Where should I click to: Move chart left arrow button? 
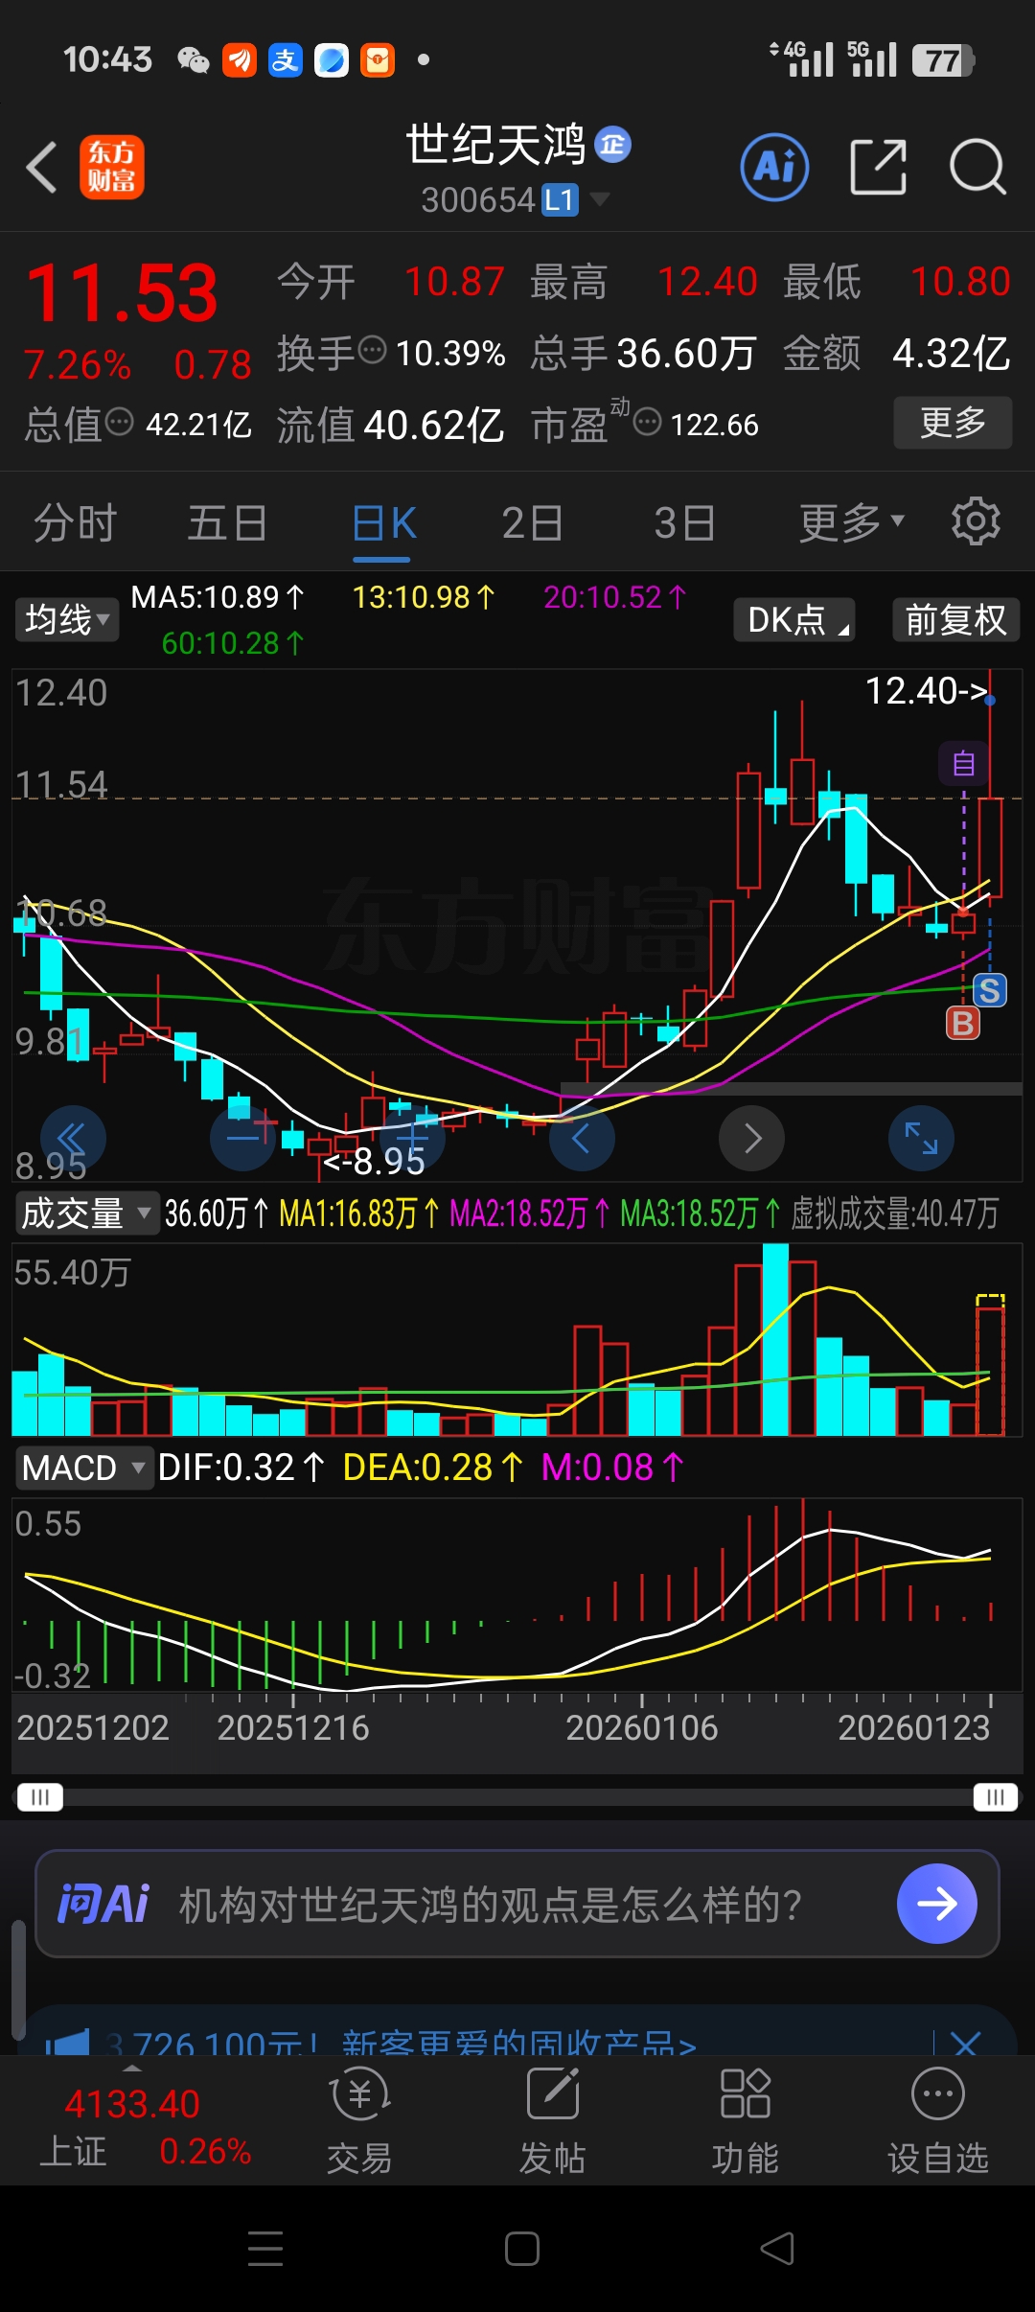click(582, 1139)
